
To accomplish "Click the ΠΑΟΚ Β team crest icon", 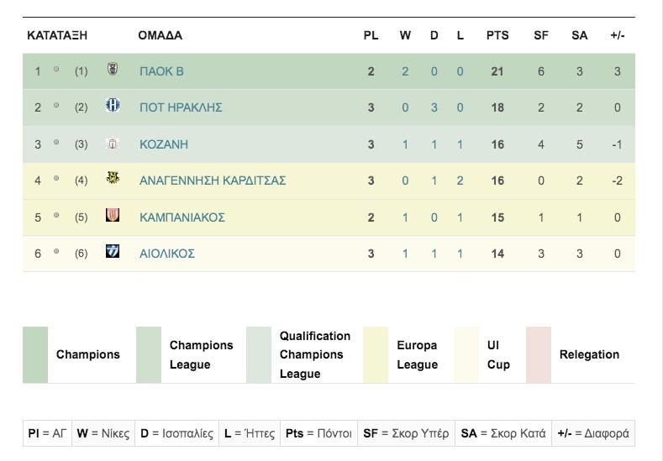I will (113, 69).
